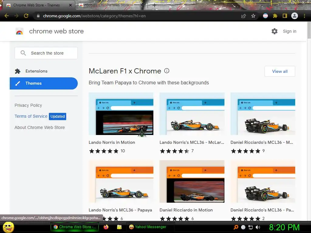Screen dimensions: 311x233
Task: Open the Lando Norris in Motion thumbnail
Action: (x=121, y=114)
